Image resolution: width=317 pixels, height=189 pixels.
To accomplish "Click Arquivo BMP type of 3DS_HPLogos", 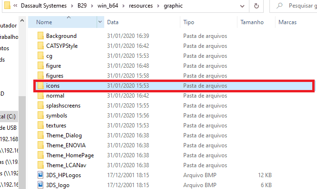I will pos(200,175).
